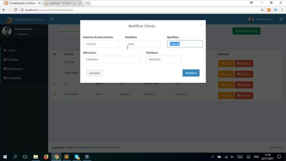Image resolution: width=286 pixels, height=161 pixels.
Task: Bookmark this page with the star icon
Action: pyautogui.click(x=262, y=10)
